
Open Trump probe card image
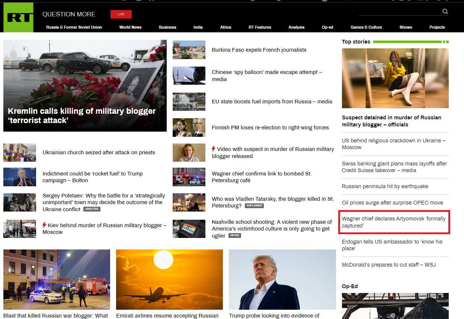point(282,280)
